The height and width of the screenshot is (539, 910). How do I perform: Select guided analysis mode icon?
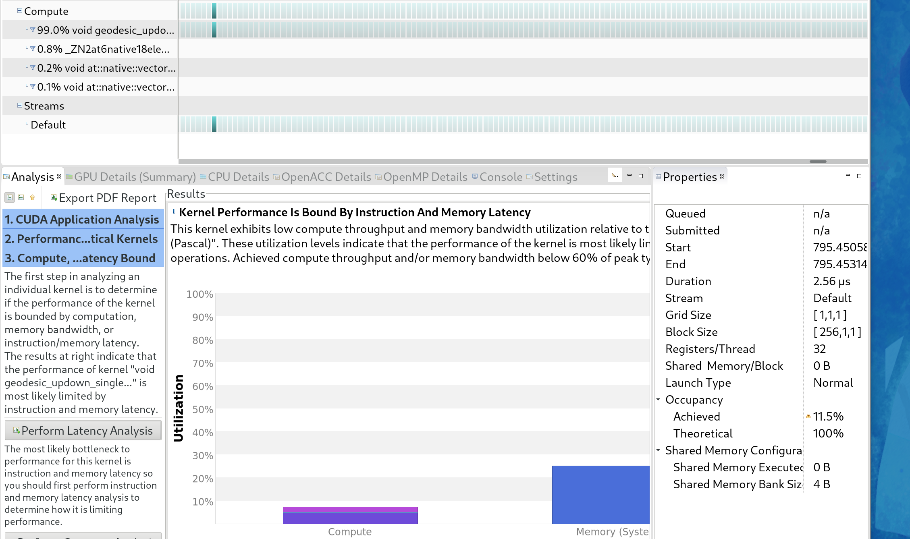[10, 197]
